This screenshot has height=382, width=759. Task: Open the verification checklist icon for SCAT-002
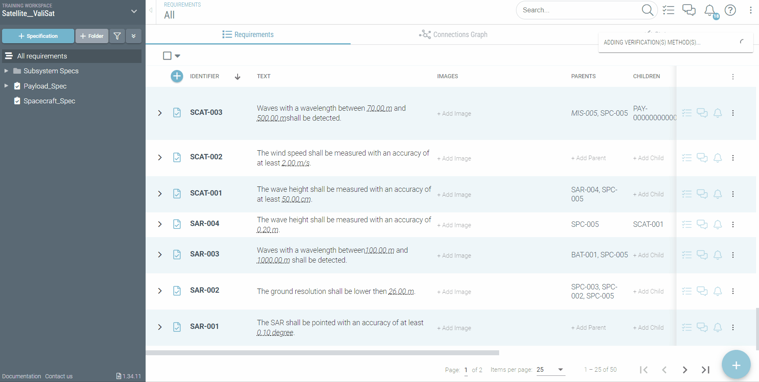(686, 158)
